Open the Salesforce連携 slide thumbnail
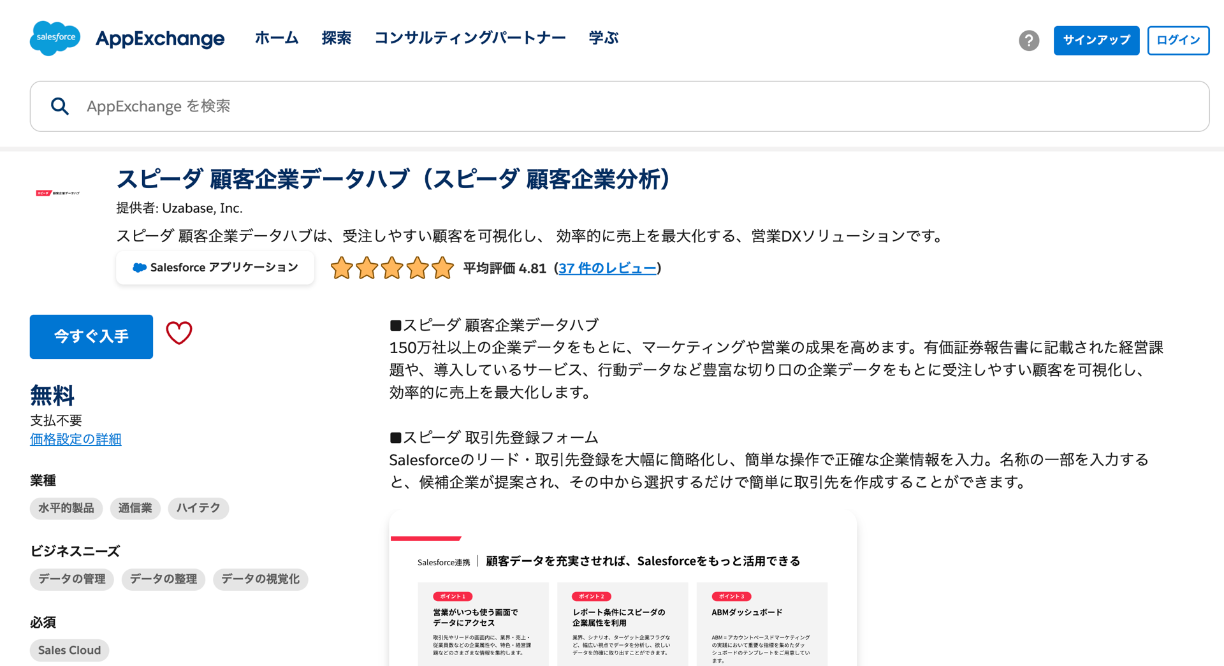 click(x=622, y=593)
